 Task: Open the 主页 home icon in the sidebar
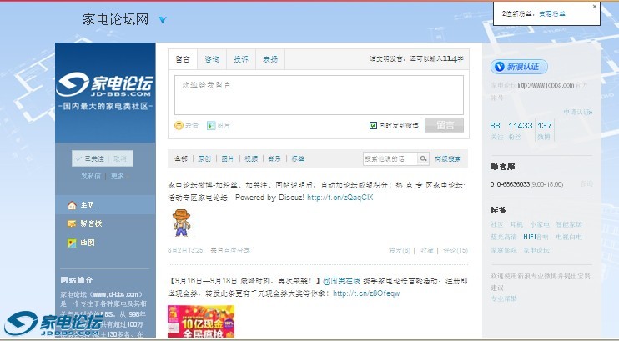72,205
